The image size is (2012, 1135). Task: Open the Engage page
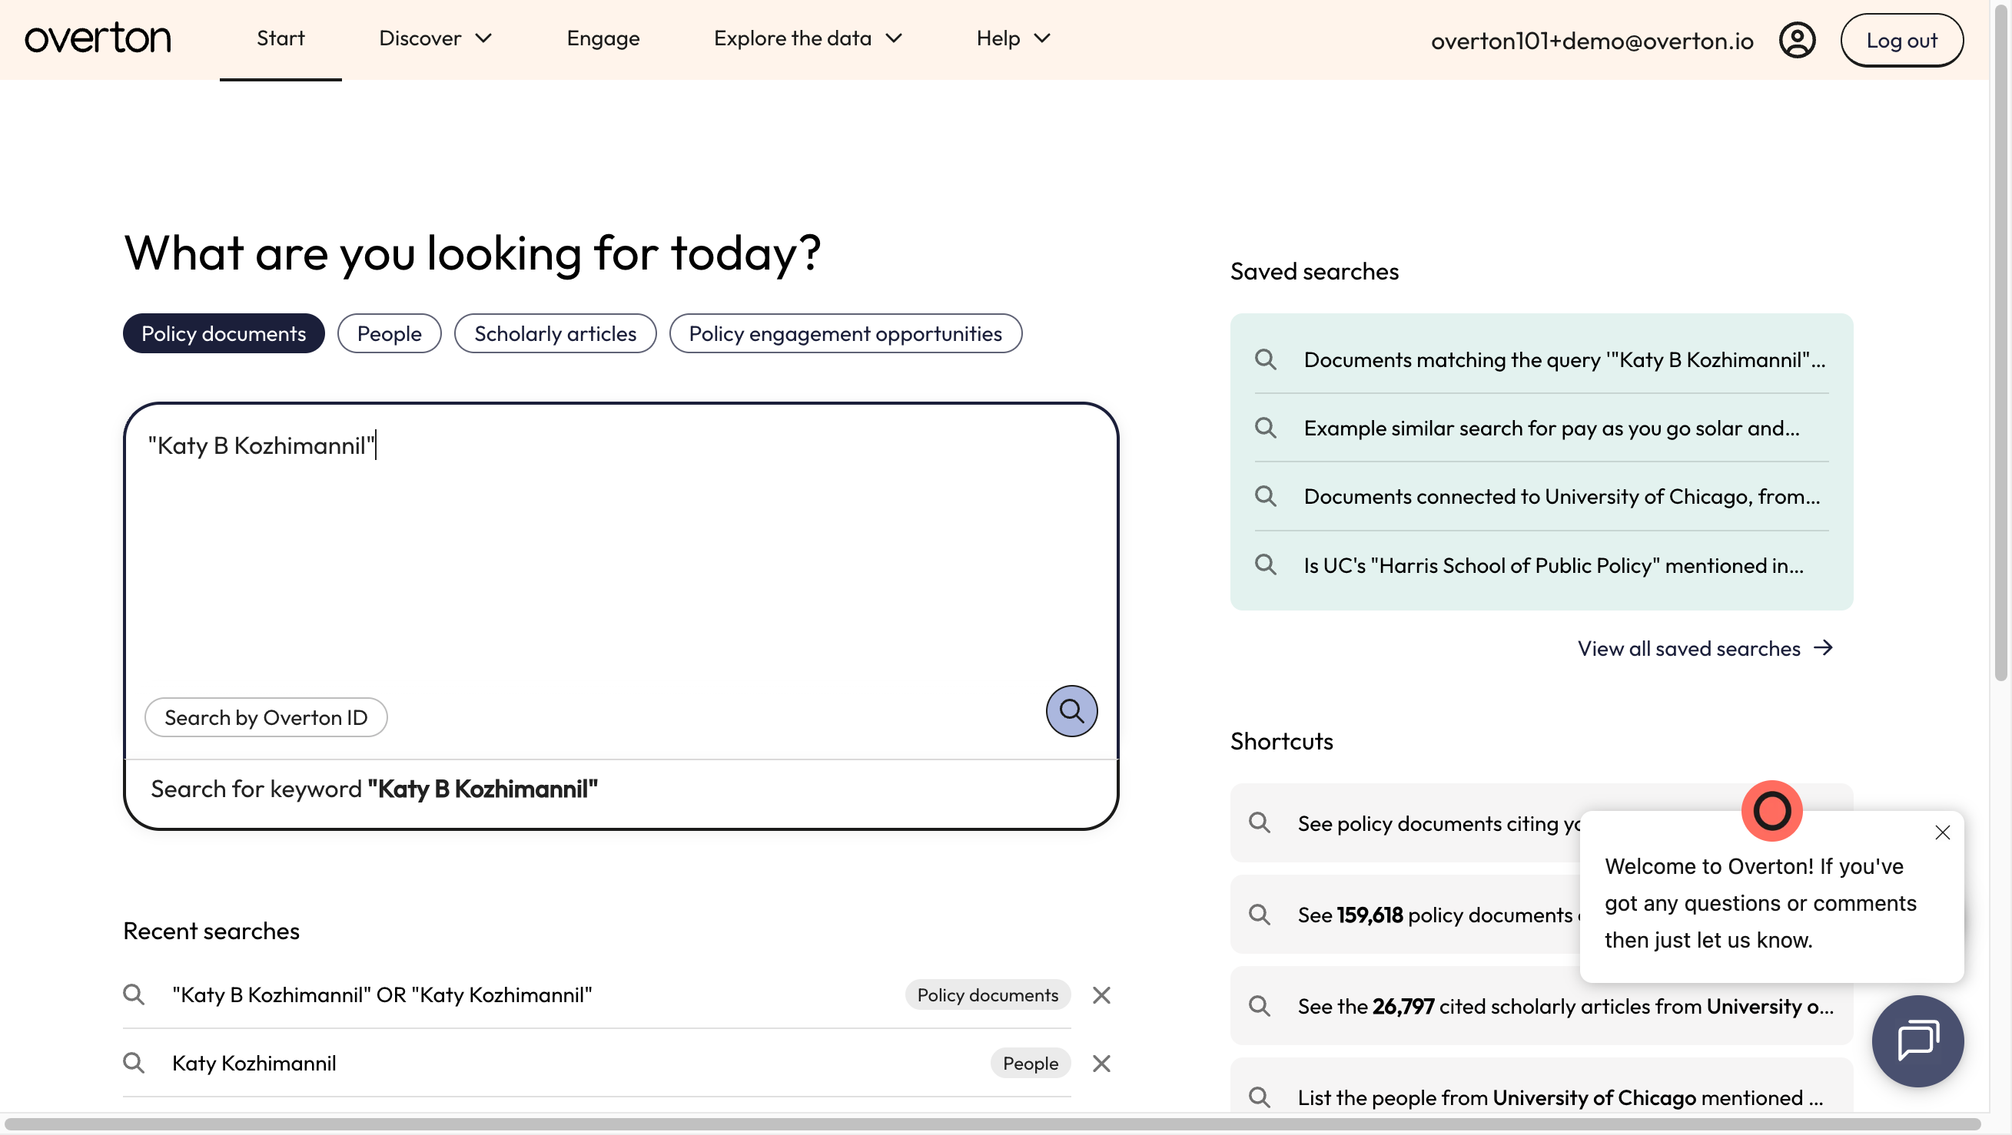pos(603,38)
